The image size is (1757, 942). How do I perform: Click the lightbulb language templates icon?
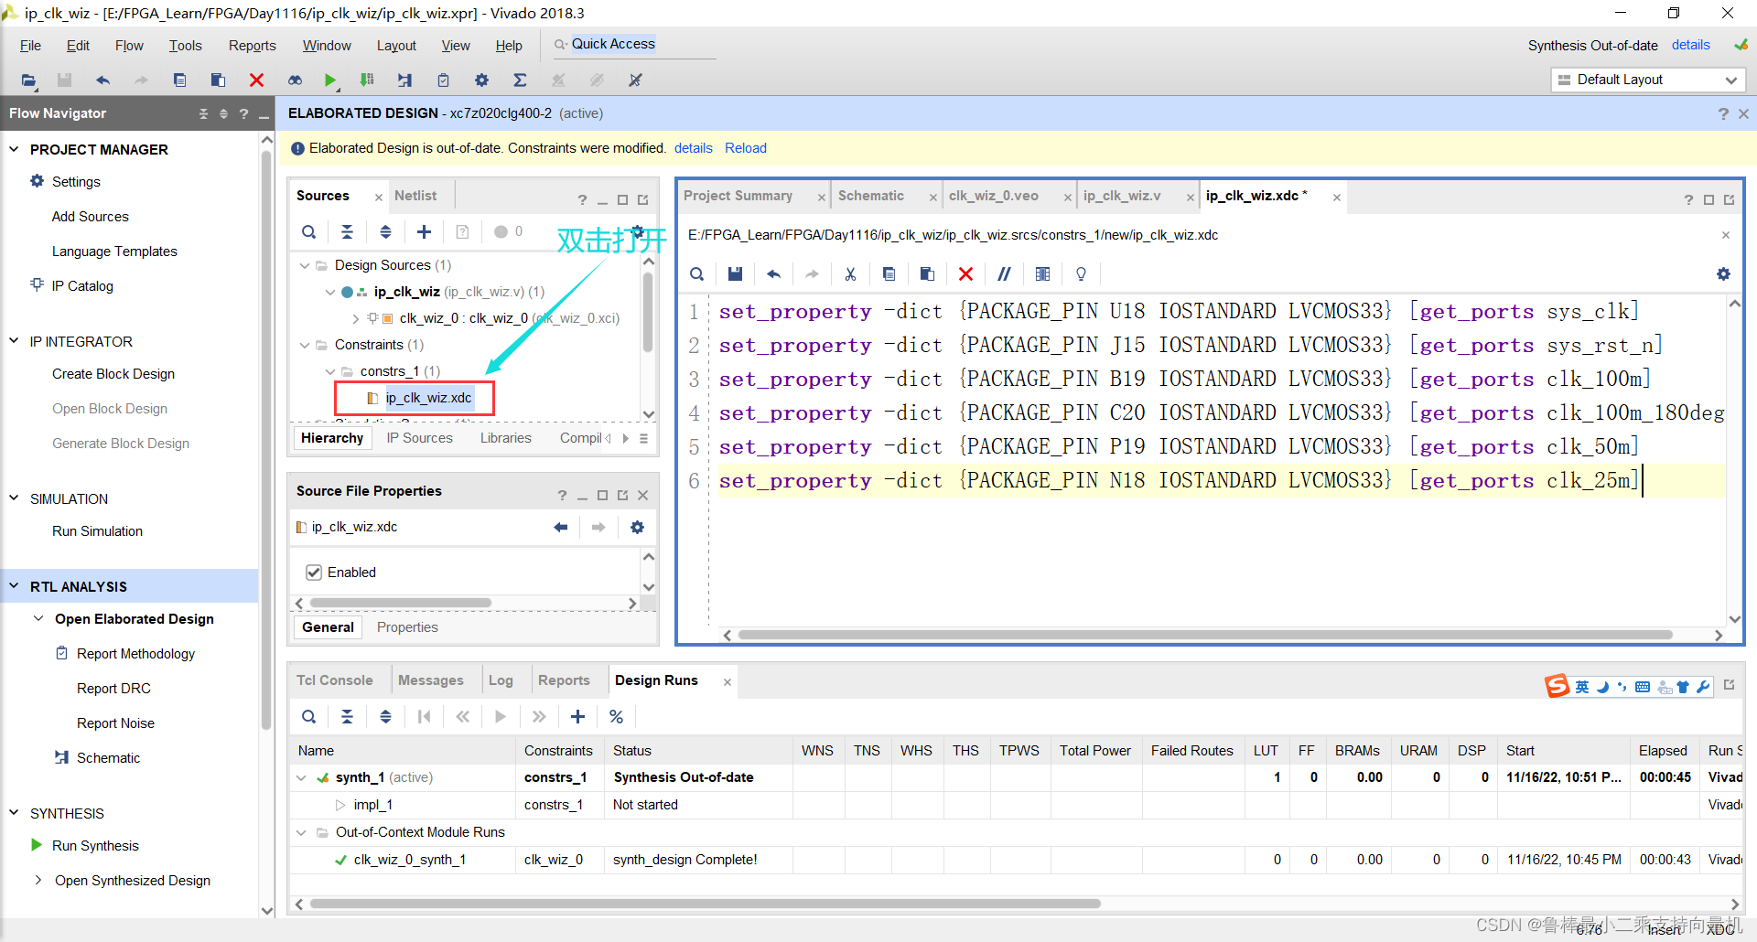coord(1081,274)
